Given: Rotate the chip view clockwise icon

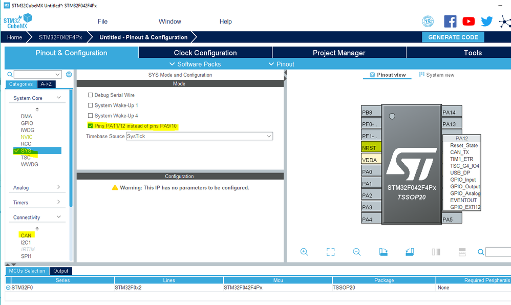Looking at the screenshot, I should (x=383, y=252).
